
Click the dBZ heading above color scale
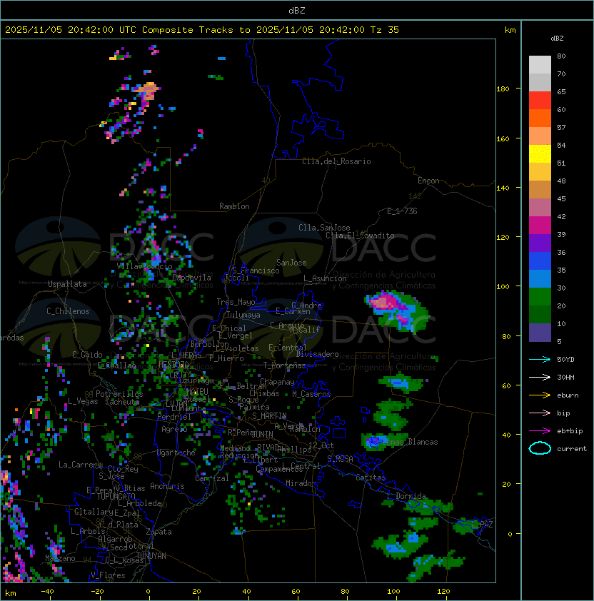[557, 39]
